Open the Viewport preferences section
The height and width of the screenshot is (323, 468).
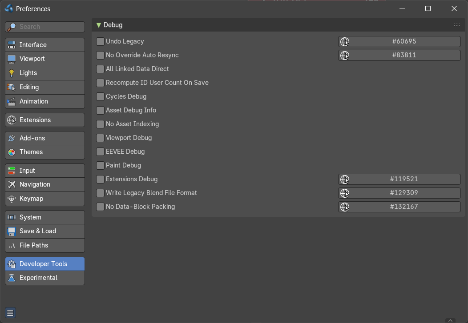(x=45, y=59)
